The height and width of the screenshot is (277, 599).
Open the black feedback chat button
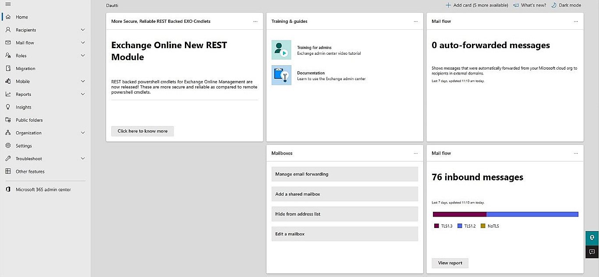tap(592, 252)
